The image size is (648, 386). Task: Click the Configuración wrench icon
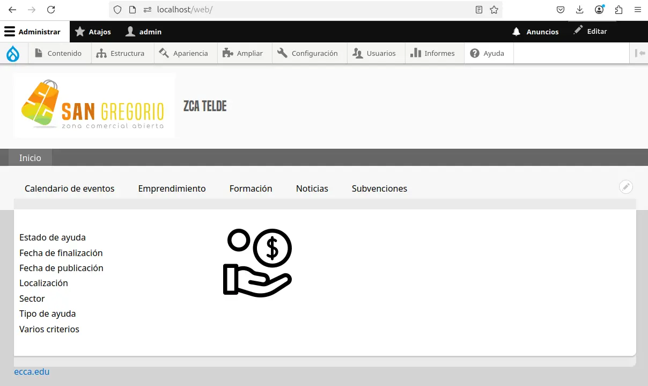(281, 53)
